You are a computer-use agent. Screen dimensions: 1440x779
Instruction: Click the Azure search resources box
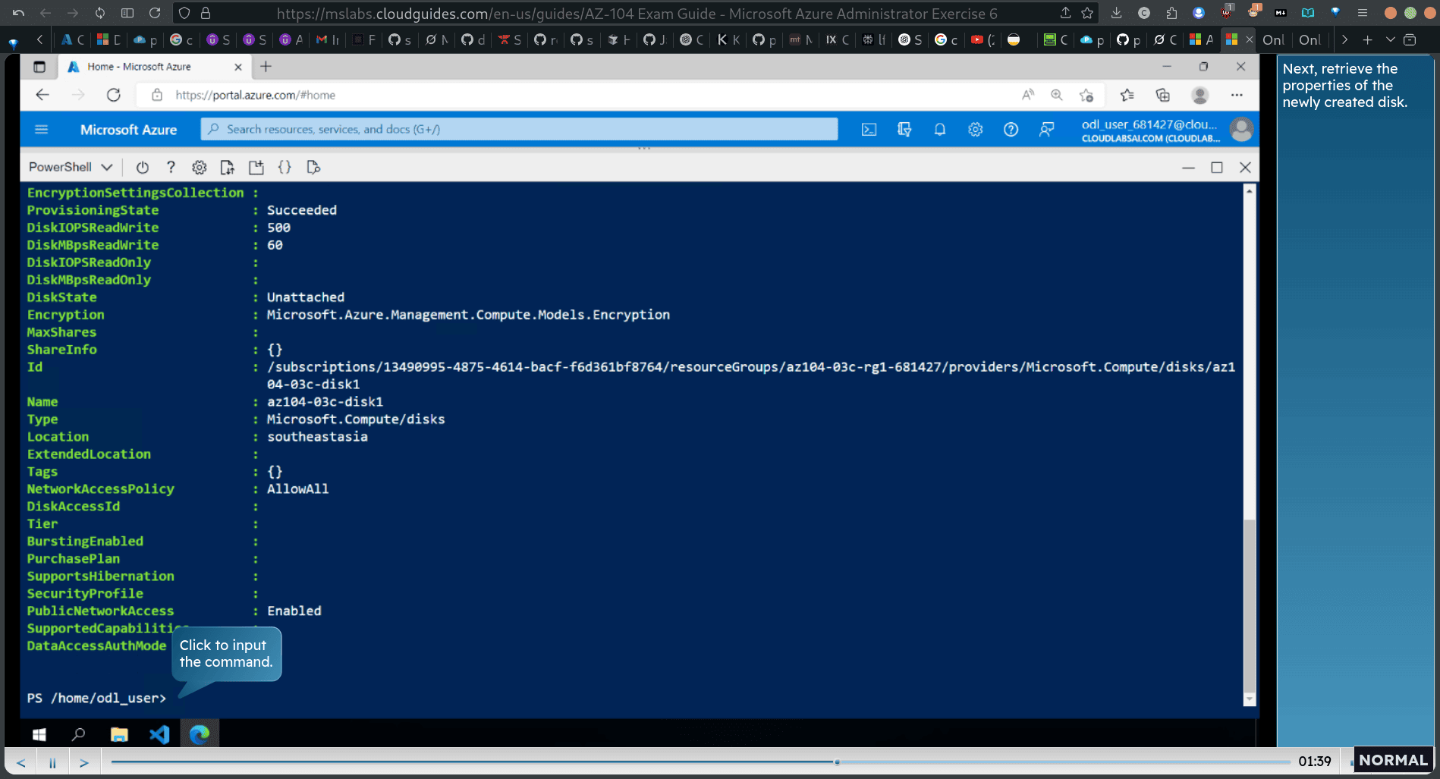[x=520, y=130]
